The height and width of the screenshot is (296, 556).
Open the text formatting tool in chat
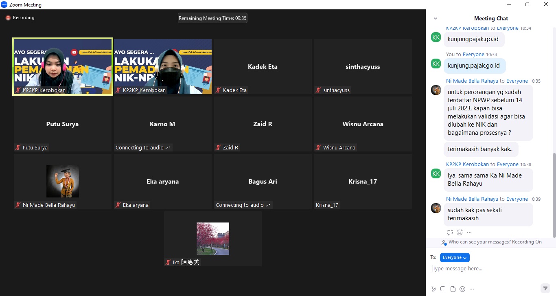[434, 289]
